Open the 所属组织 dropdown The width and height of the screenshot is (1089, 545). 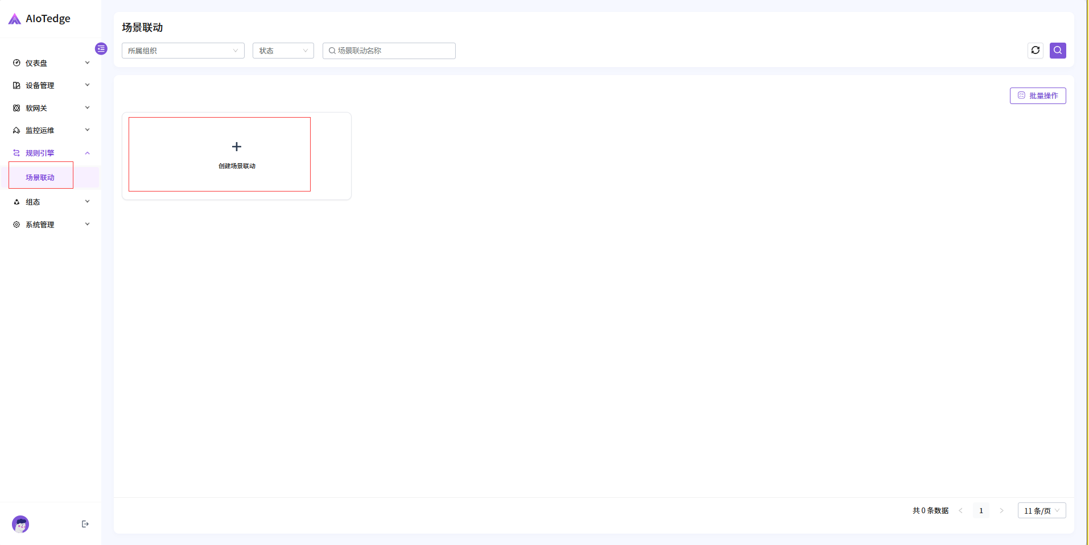(x=183, y=51)
